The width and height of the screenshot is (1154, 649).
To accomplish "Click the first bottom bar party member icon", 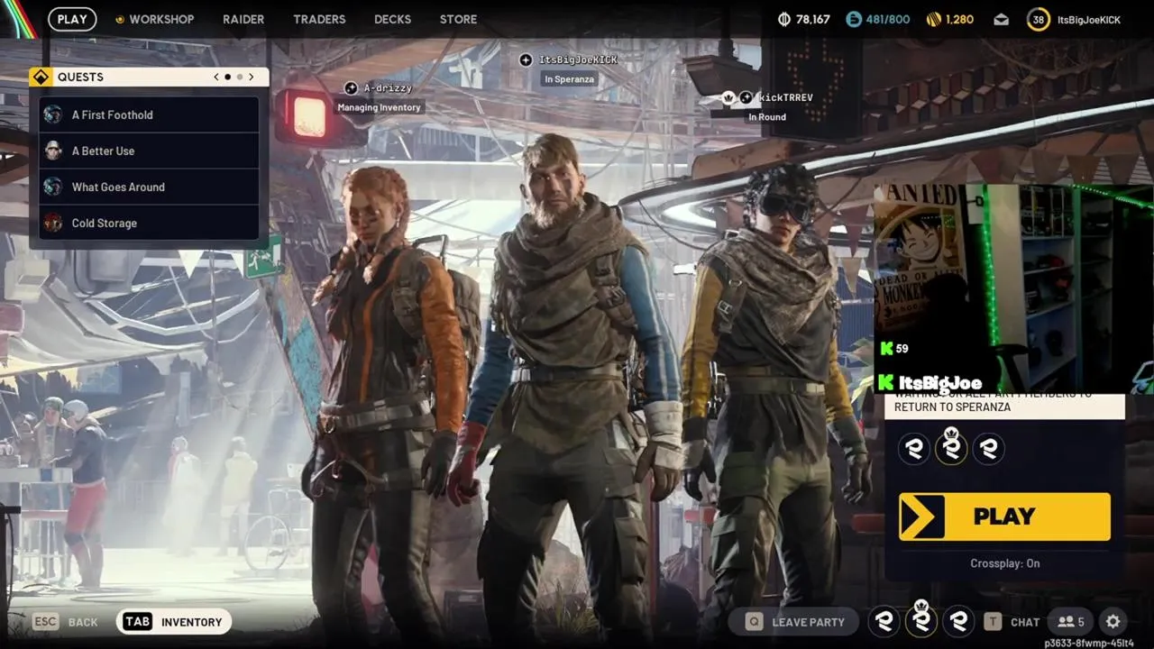I will (884, 621).
